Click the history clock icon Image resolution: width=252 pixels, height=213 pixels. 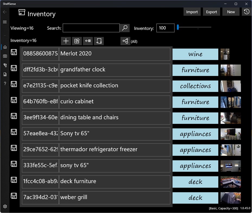[247, 12]
